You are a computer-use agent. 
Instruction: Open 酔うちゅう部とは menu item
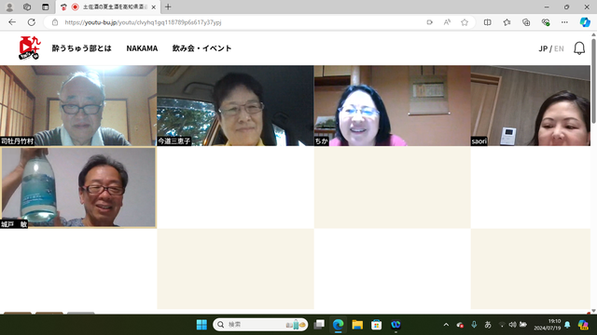[x=81, y=48]
